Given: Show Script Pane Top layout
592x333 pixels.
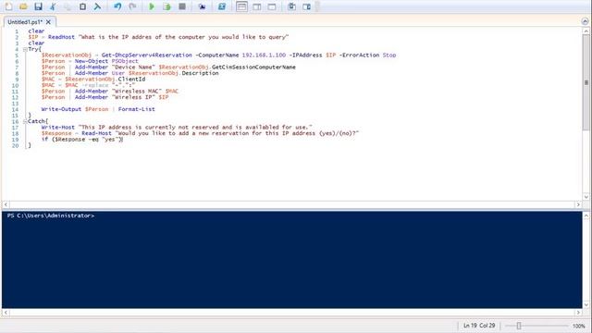Looking at the screenshot, I should click(x=241, y=6).
